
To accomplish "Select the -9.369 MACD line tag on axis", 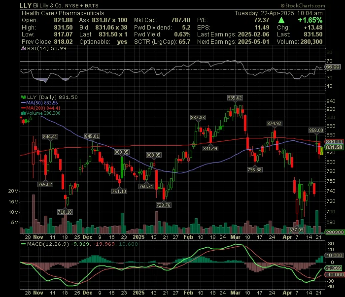I will coord(334,268).
